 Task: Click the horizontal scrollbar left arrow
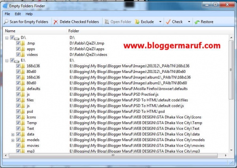tap(6, 155)
